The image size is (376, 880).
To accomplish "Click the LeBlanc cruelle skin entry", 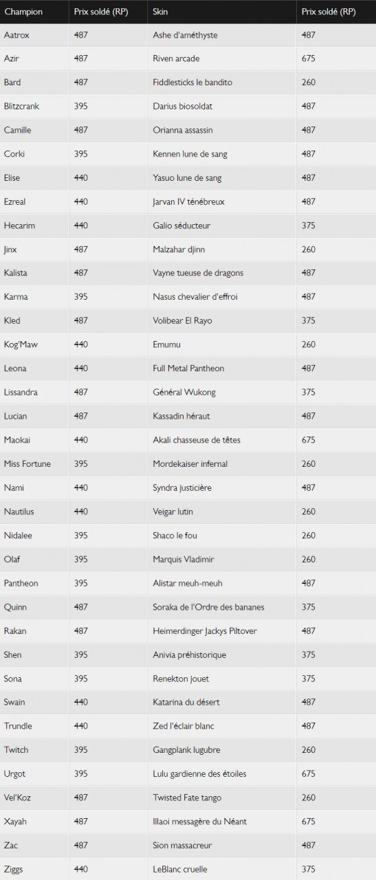I will tap(179, 869).
